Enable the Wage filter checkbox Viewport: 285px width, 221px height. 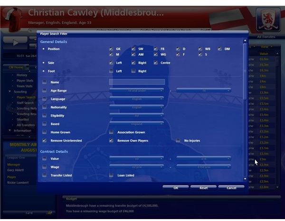coord(44,167)
